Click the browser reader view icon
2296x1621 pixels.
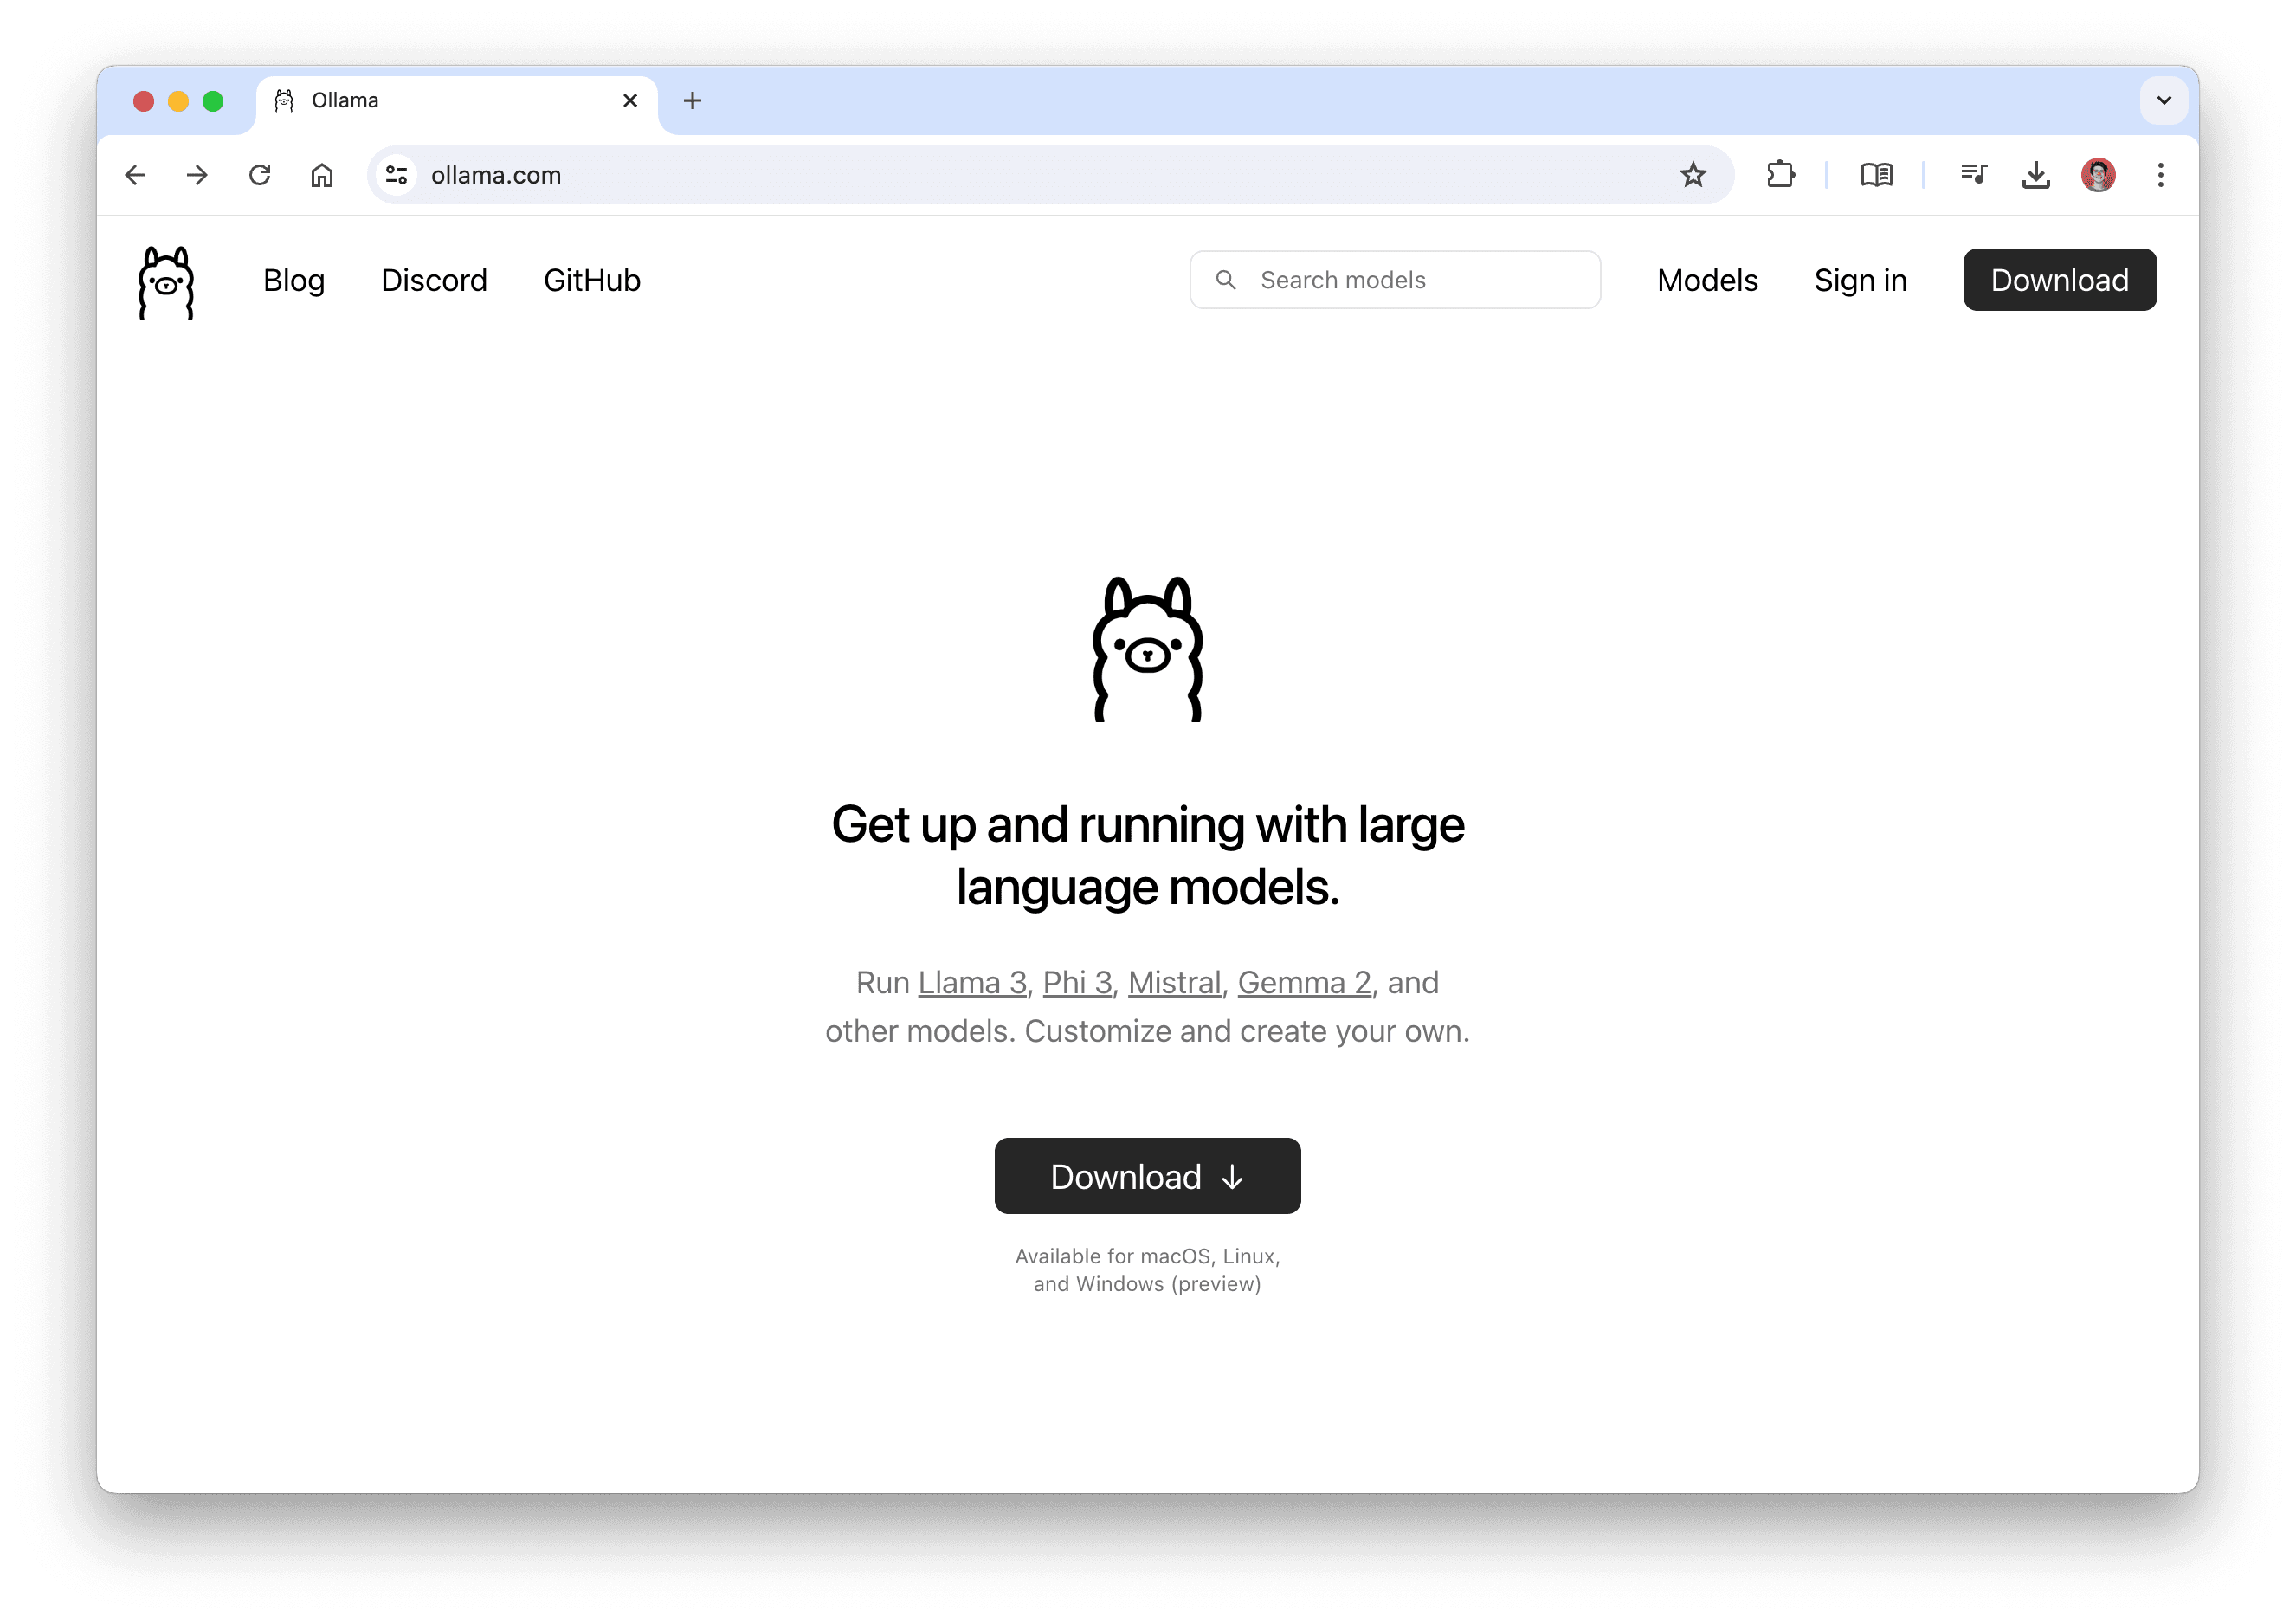(1875, 174)
